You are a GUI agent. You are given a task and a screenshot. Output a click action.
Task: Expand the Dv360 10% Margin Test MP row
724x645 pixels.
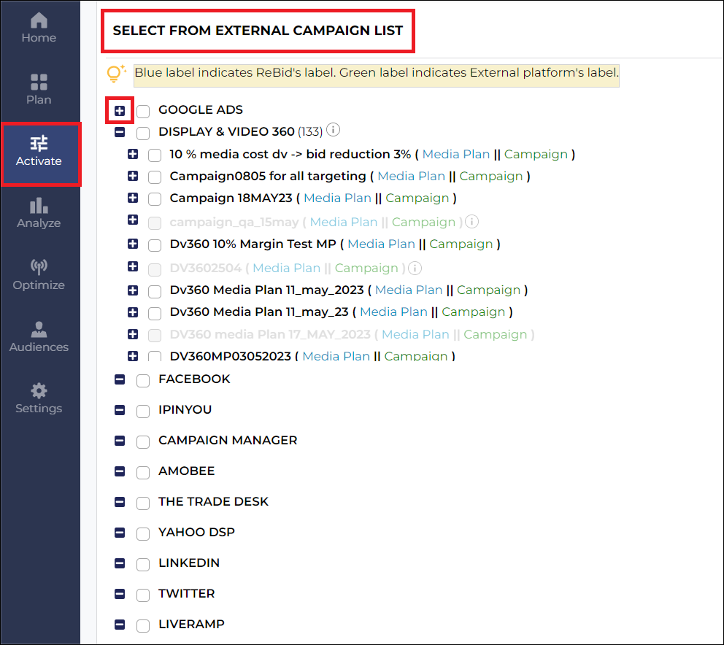coord(133,244)
